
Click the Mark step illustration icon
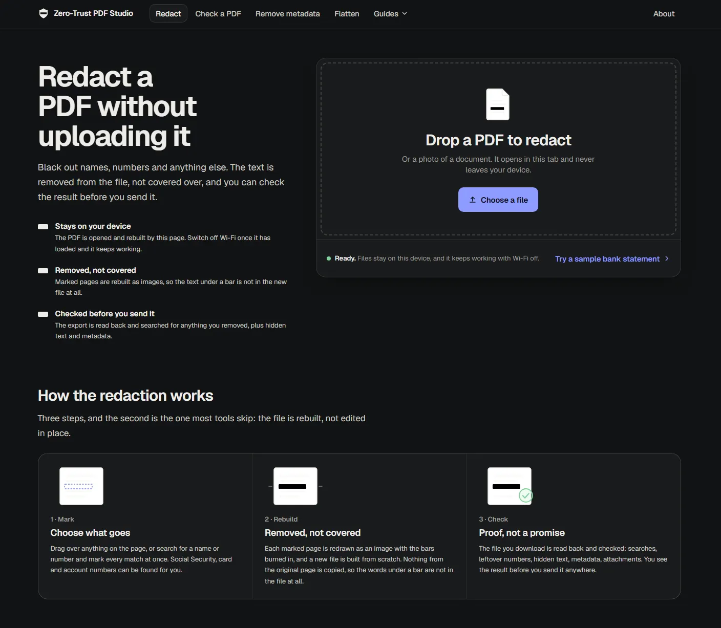coord(81,486)
